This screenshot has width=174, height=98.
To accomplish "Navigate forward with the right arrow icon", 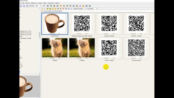I will coord(45,9).
